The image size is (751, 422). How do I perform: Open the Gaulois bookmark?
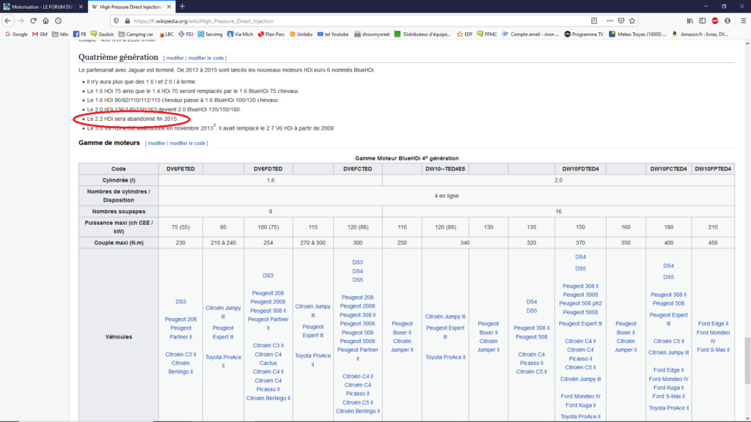click(102, 34)
